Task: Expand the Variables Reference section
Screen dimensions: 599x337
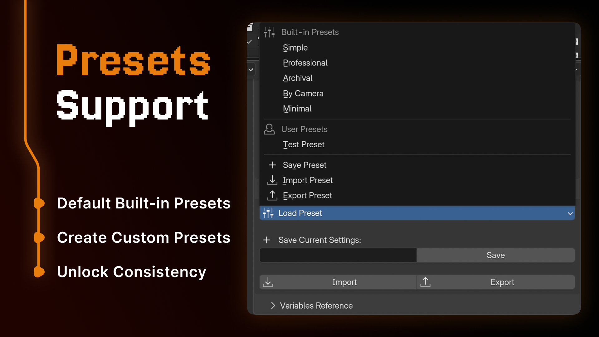Action: [273, 305]
